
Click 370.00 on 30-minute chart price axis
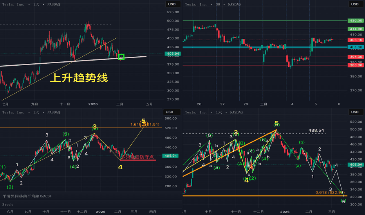point(356,90)
